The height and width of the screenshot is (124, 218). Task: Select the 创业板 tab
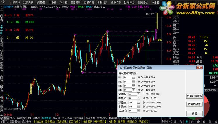[x=63, y=3]
